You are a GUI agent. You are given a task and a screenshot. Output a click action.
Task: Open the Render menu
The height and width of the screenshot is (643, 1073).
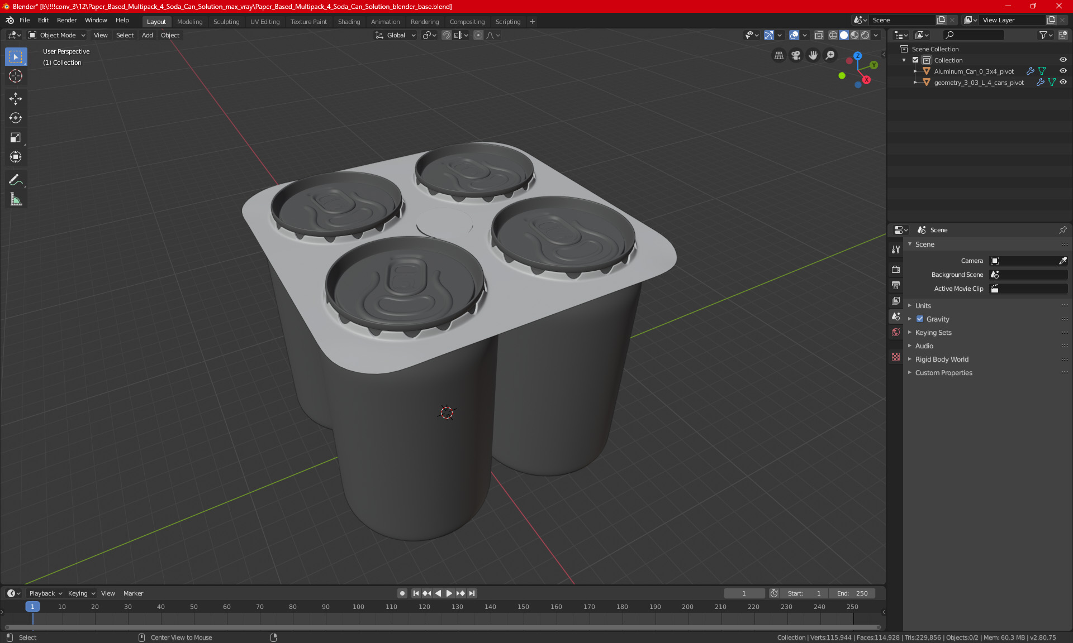point(67,20)
